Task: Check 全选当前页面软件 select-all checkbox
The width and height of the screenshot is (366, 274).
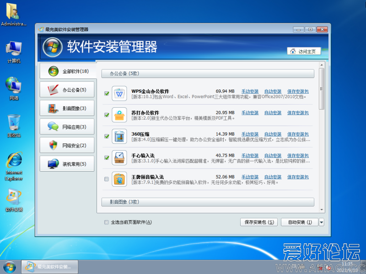Action: pyautogui.click(x=107, y=222)
